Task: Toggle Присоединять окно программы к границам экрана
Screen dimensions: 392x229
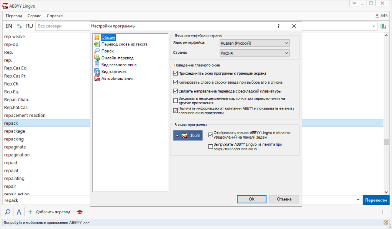Action: pos(175,73)
